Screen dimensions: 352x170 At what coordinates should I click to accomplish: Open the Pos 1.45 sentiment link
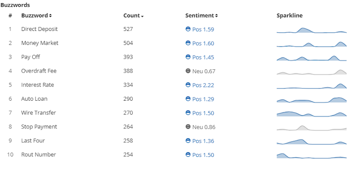(203, 57)
